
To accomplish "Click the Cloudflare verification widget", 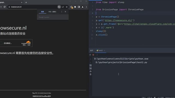I will coord(16,43).
